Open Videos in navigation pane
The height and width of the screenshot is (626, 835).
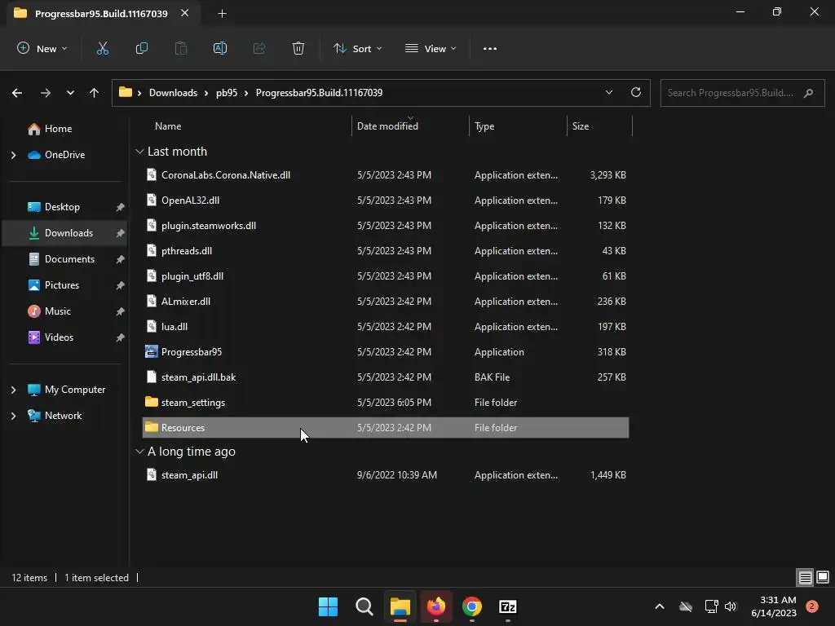59,337
